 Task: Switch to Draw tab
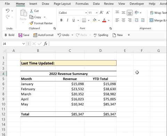pos(46,4)
